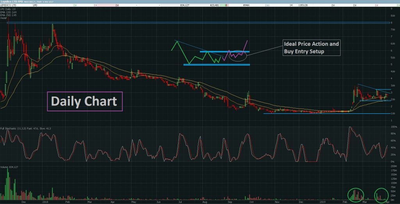Image resolution: width=400 pixels, height=204 pixels.
Task: Select the LPD ticker code cell
Action: [x=35, y=5]
